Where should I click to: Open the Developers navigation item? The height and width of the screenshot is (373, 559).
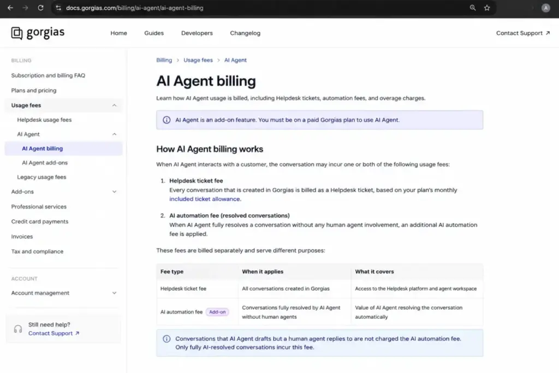point(197,33)
